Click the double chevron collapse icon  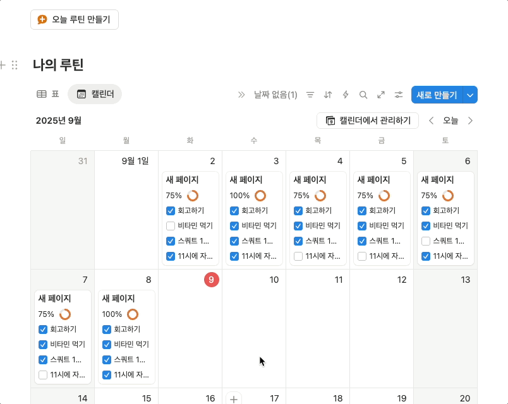241,94
